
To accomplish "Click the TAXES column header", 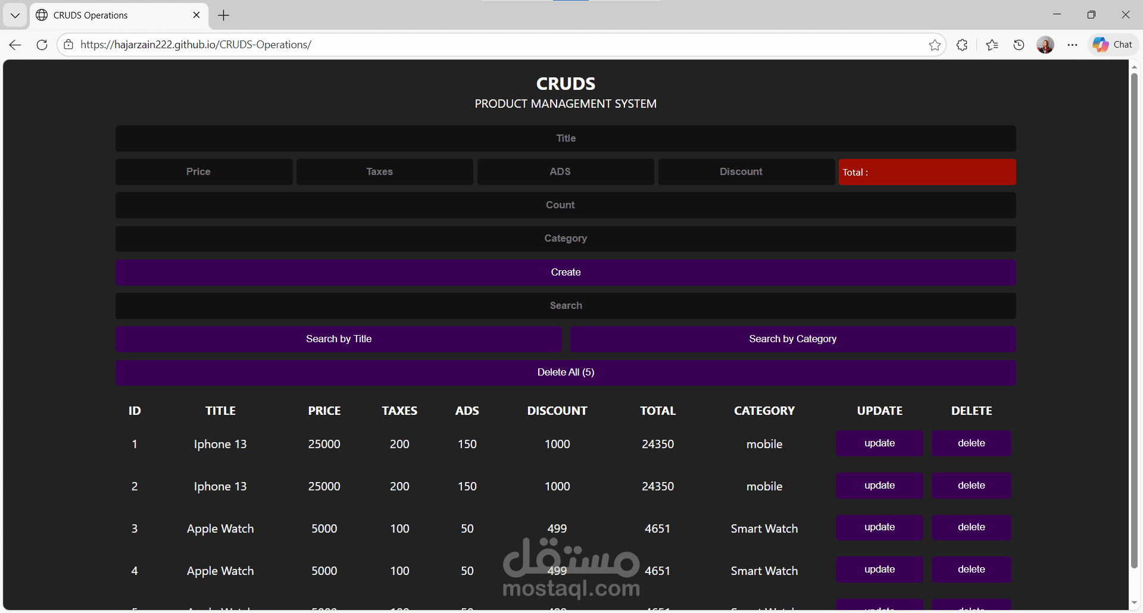I will coord(399,411).
